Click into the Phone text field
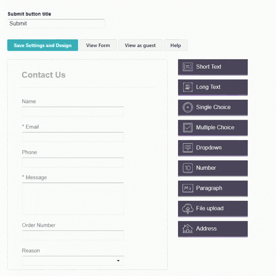The width and height of the screenshot is (276, 276). 73,162
